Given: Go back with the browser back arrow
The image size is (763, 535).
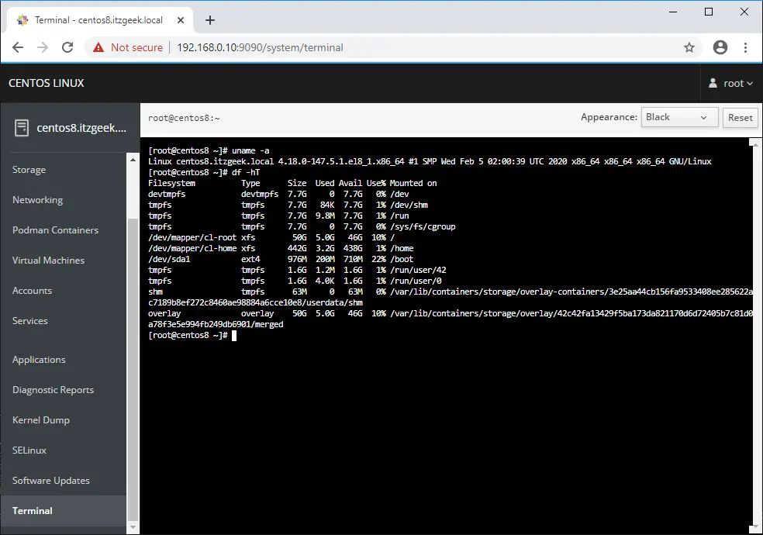Looking at the screenshot, I should tap(18, 47).
